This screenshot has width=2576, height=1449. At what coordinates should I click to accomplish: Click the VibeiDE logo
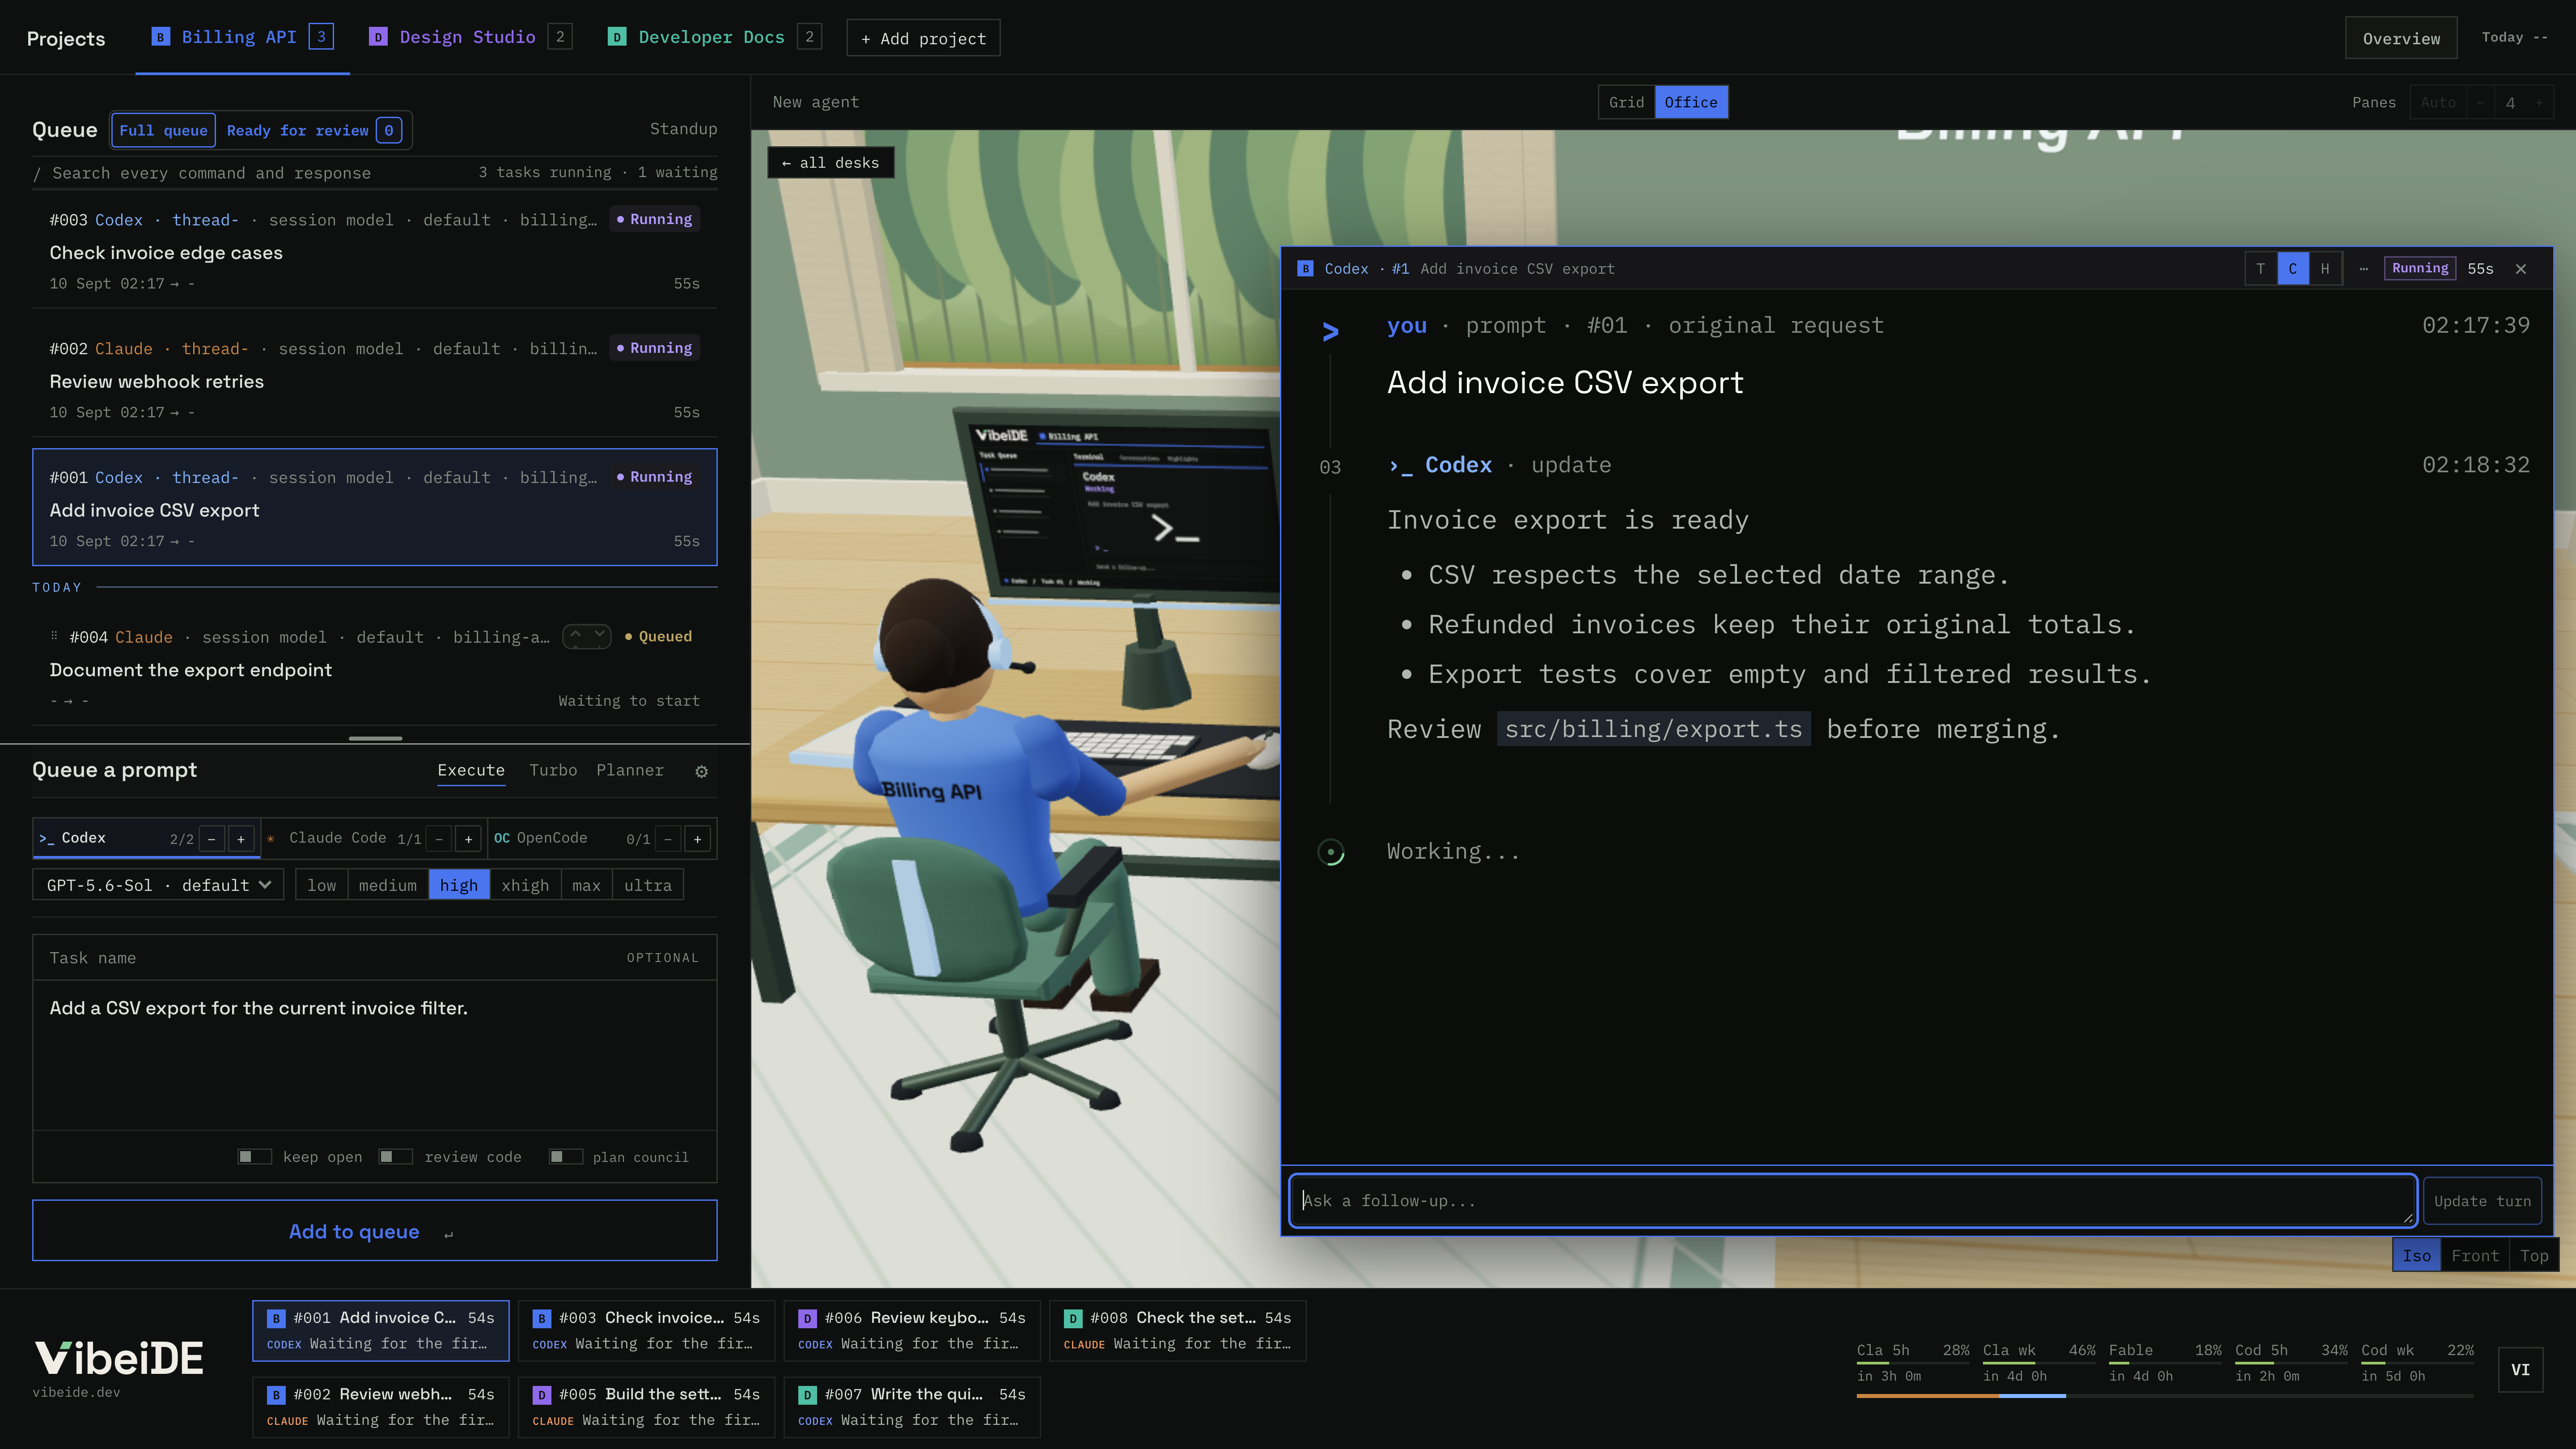[119, 1358]
